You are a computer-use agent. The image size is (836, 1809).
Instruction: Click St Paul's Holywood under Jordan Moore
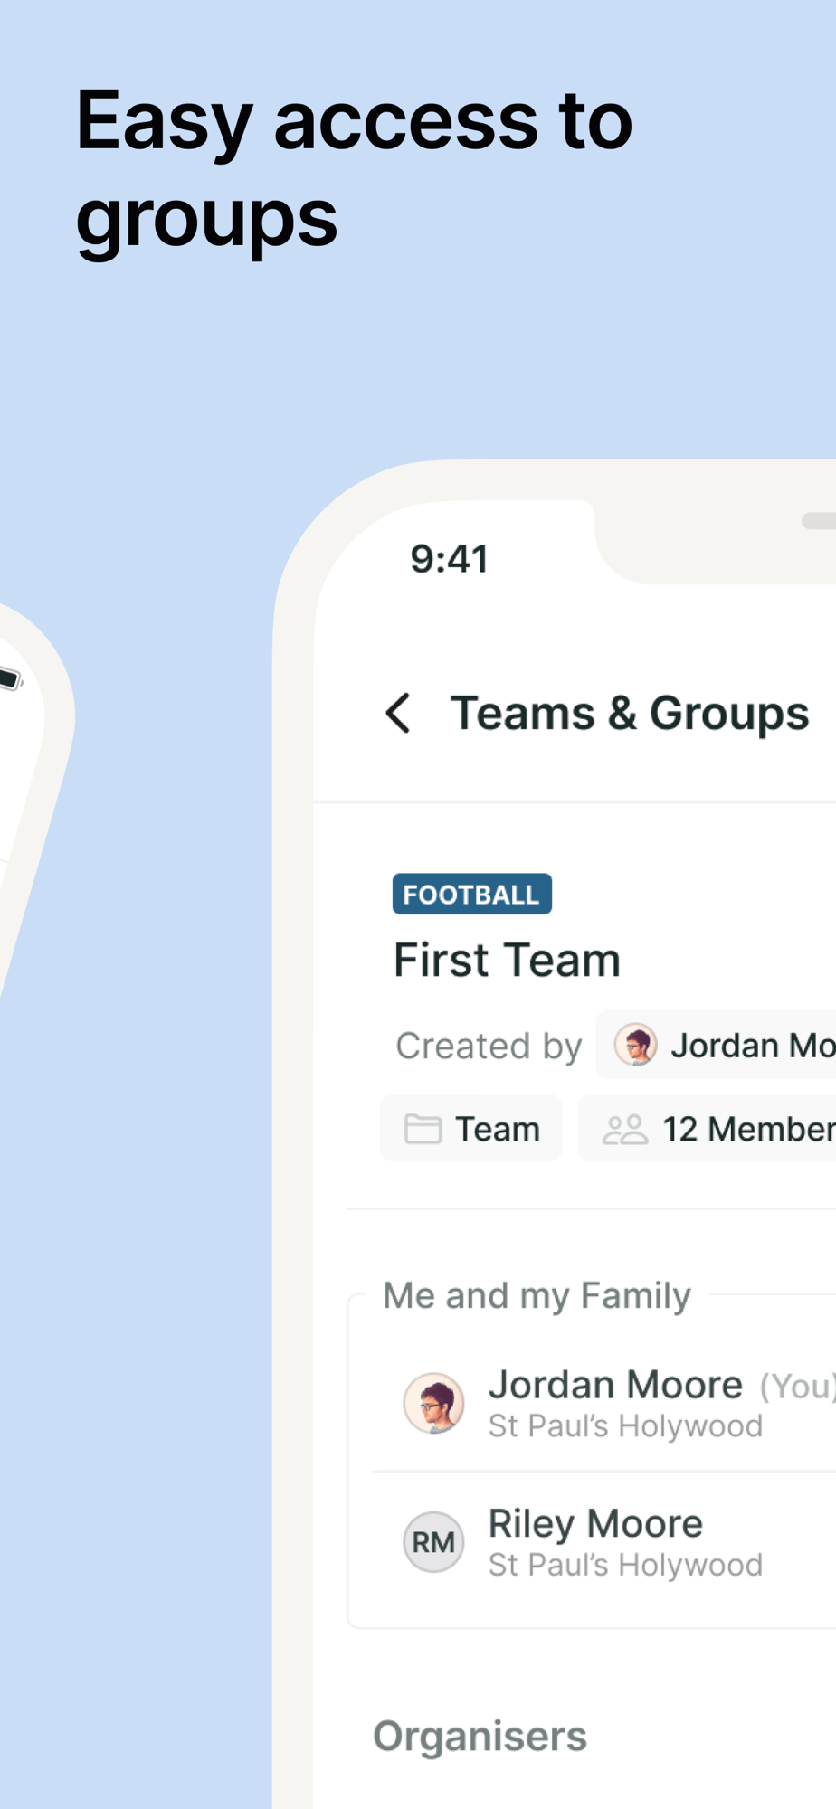(x=625, y=1426)
